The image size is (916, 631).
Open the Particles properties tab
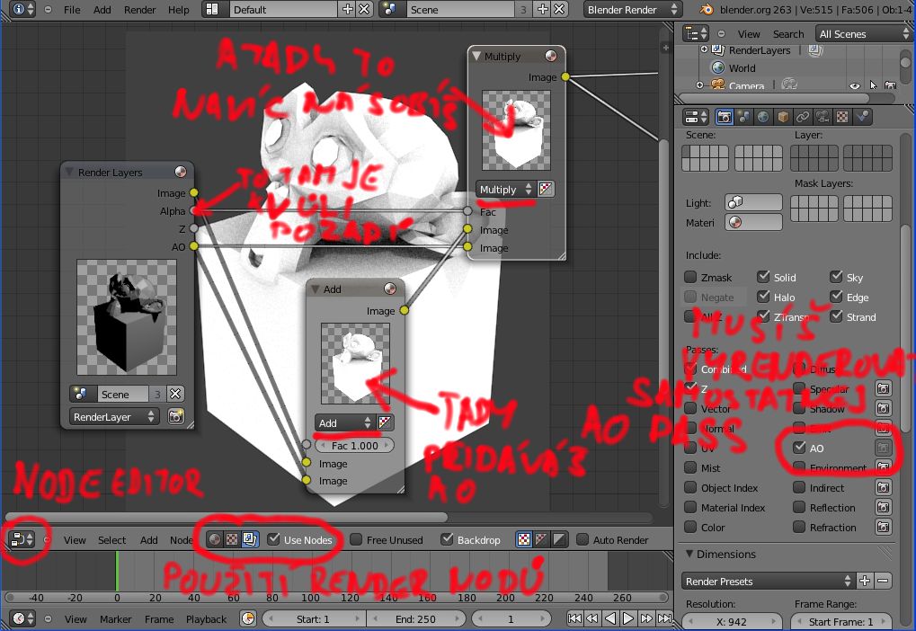pyautogui.click(x=862, y=117)
